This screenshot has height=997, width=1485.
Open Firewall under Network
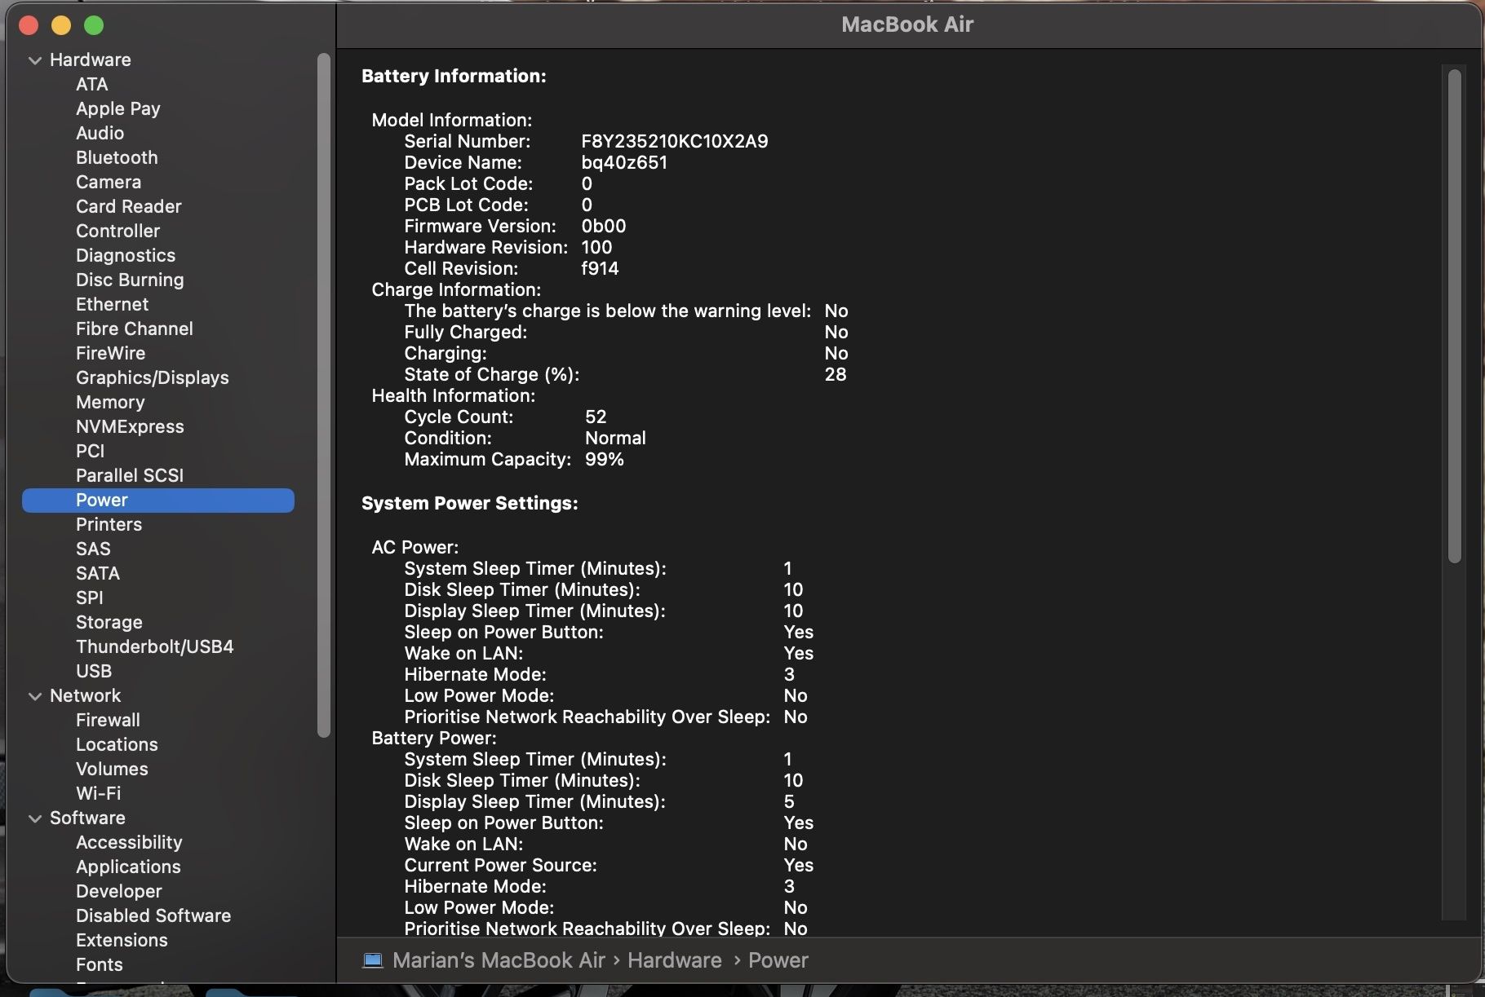pos(108,720)
